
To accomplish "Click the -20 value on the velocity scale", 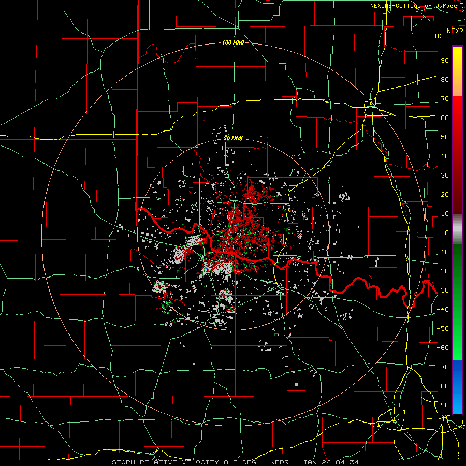I will (x=443, y=271).
